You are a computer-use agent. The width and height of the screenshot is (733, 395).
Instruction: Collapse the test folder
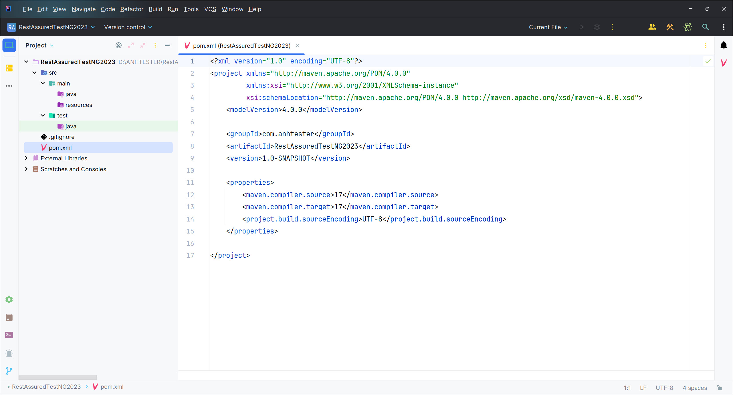pos(43,115)
